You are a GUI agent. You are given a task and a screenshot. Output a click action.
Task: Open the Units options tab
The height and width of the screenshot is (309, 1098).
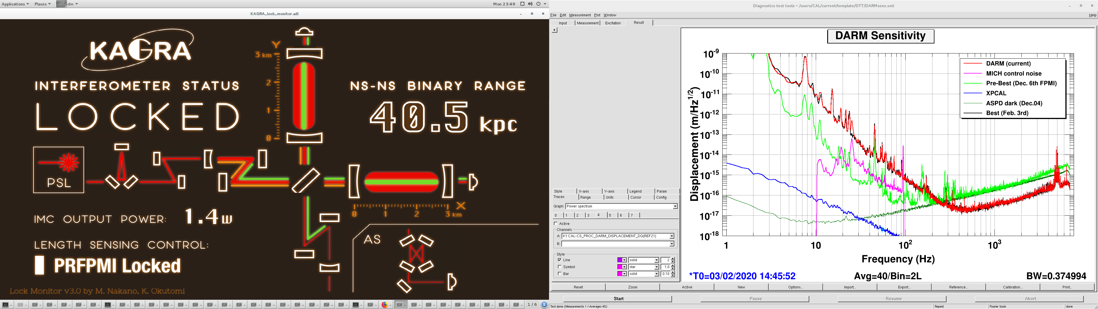(616, 197)
